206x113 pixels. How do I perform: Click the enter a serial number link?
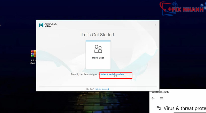[x=113, y=74]
